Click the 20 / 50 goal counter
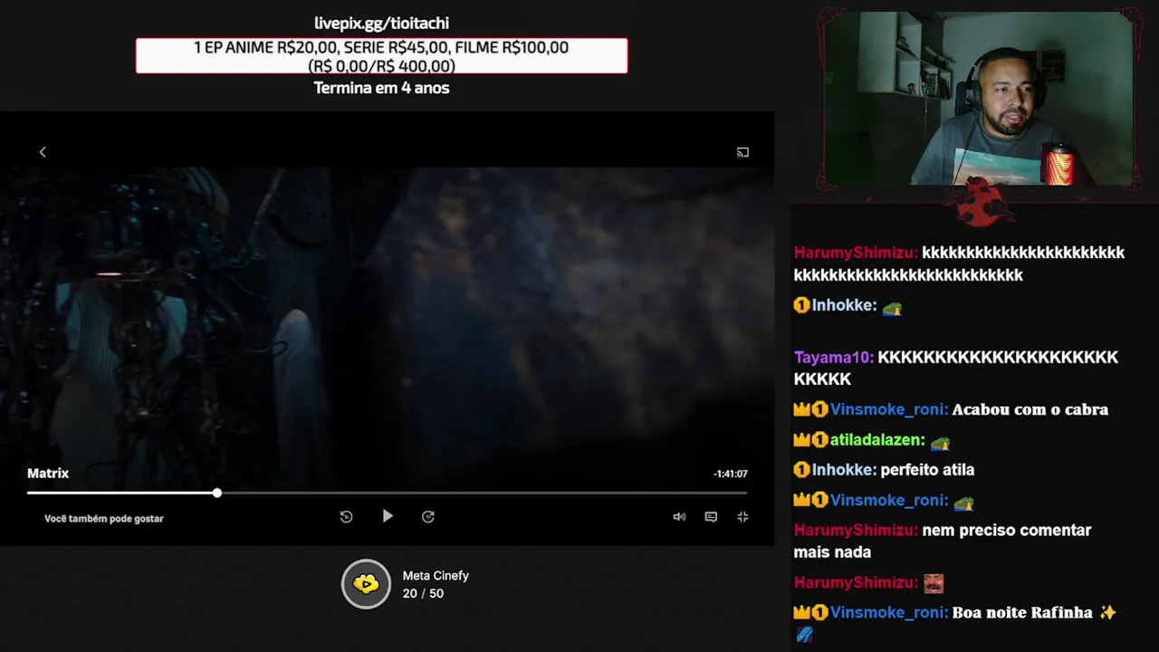1159x652 pixels. coord(423,593)
